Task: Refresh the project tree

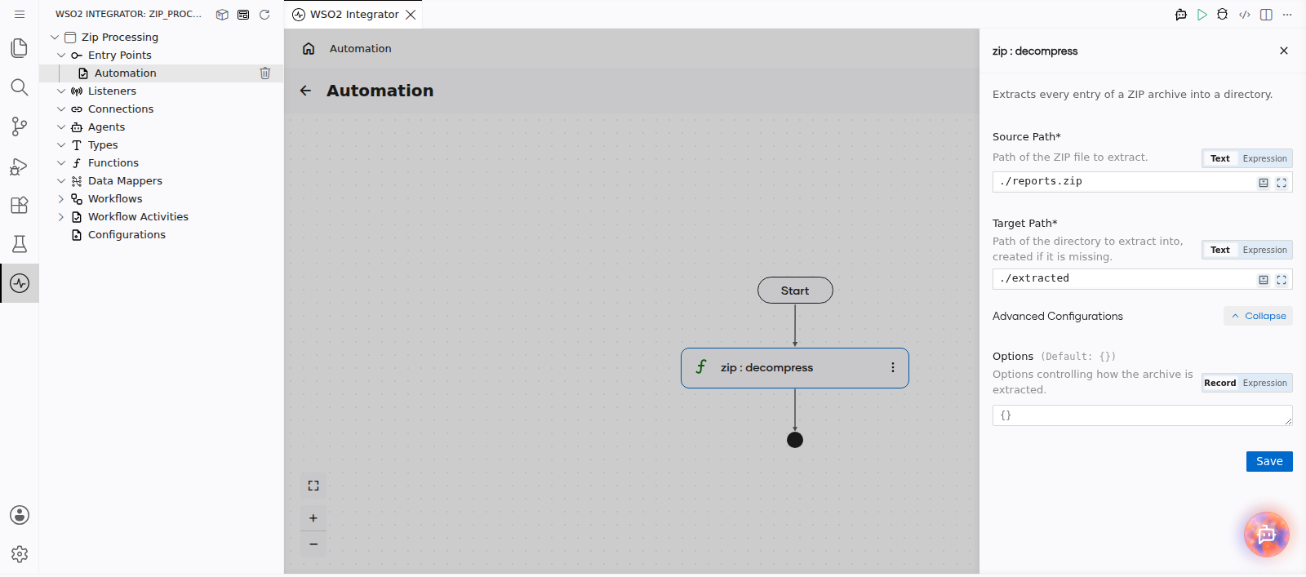Action: tap(264, 15)
